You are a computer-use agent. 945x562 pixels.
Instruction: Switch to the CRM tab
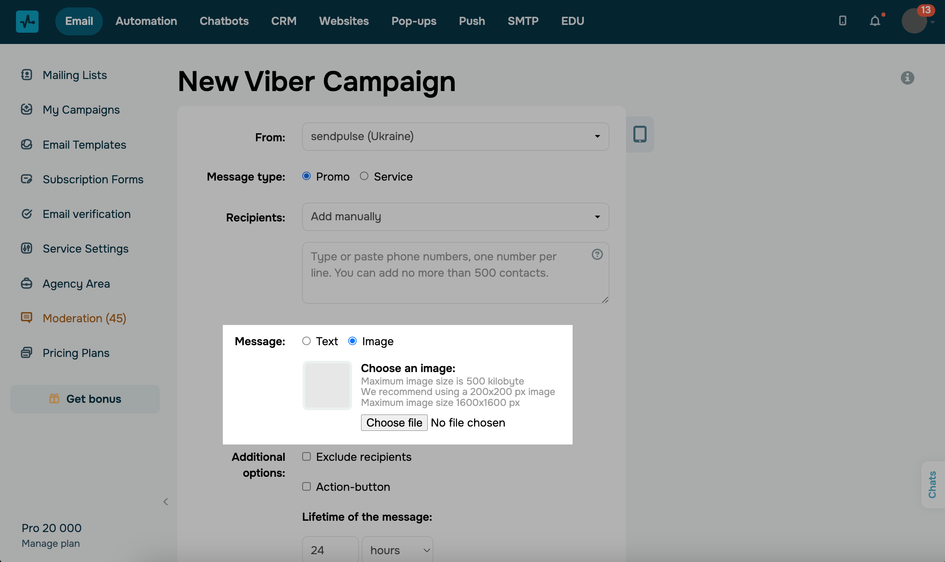[x=284, y=21]
